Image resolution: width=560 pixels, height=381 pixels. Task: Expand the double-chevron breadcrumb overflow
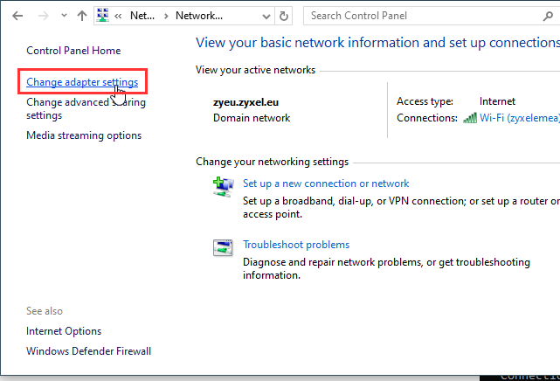119,16
